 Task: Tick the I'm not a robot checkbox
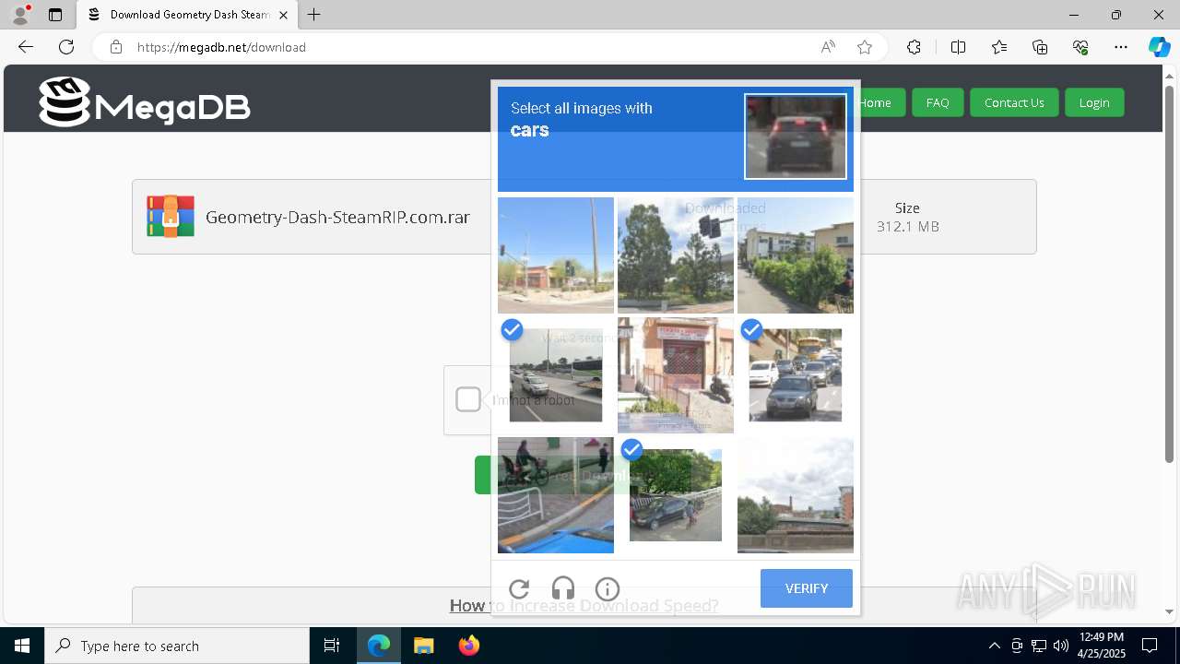click(468, 399)
